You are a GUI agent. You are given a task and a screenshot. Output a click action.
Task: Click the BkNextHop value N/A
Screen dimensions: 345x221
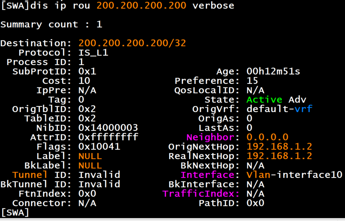pos(255,166)
